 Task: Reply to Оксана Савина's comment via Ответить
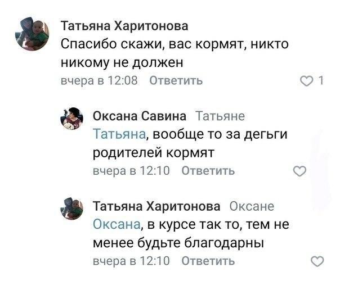pyautogui.click(x=209, y=171)
